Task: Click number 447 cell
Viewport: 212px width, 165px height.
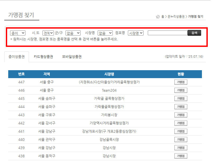Action: (21, 82)
